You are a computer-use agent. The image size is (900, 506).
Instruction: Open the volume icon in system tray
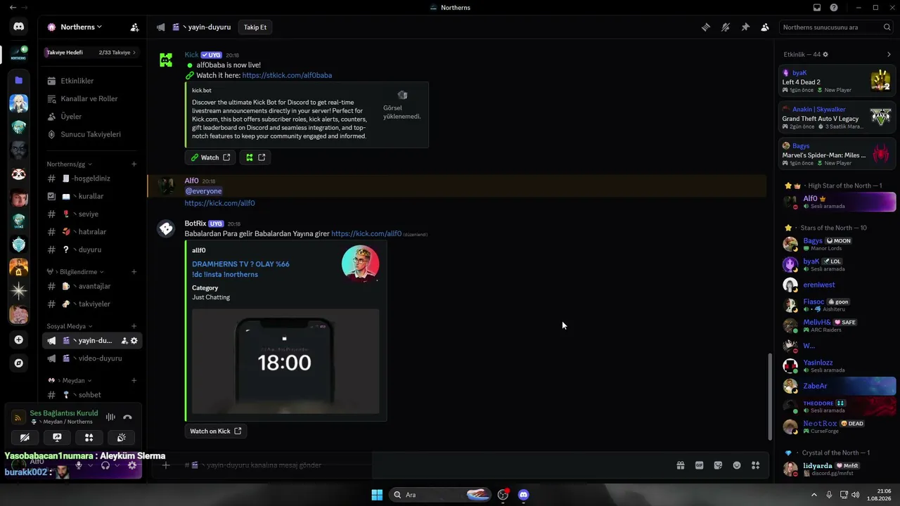pyautogui.click(x=856, y=495)
